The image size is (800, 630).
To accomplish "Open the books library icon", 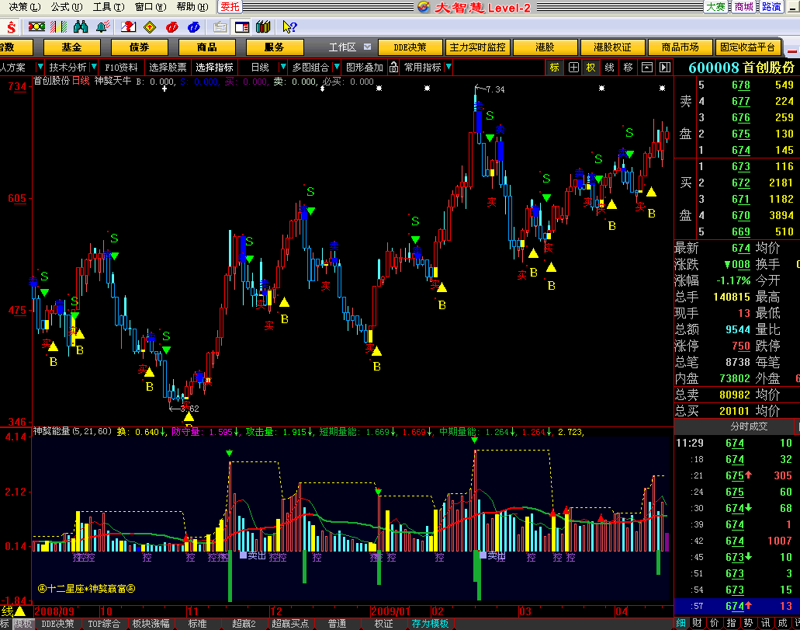I will pos(263,26).
